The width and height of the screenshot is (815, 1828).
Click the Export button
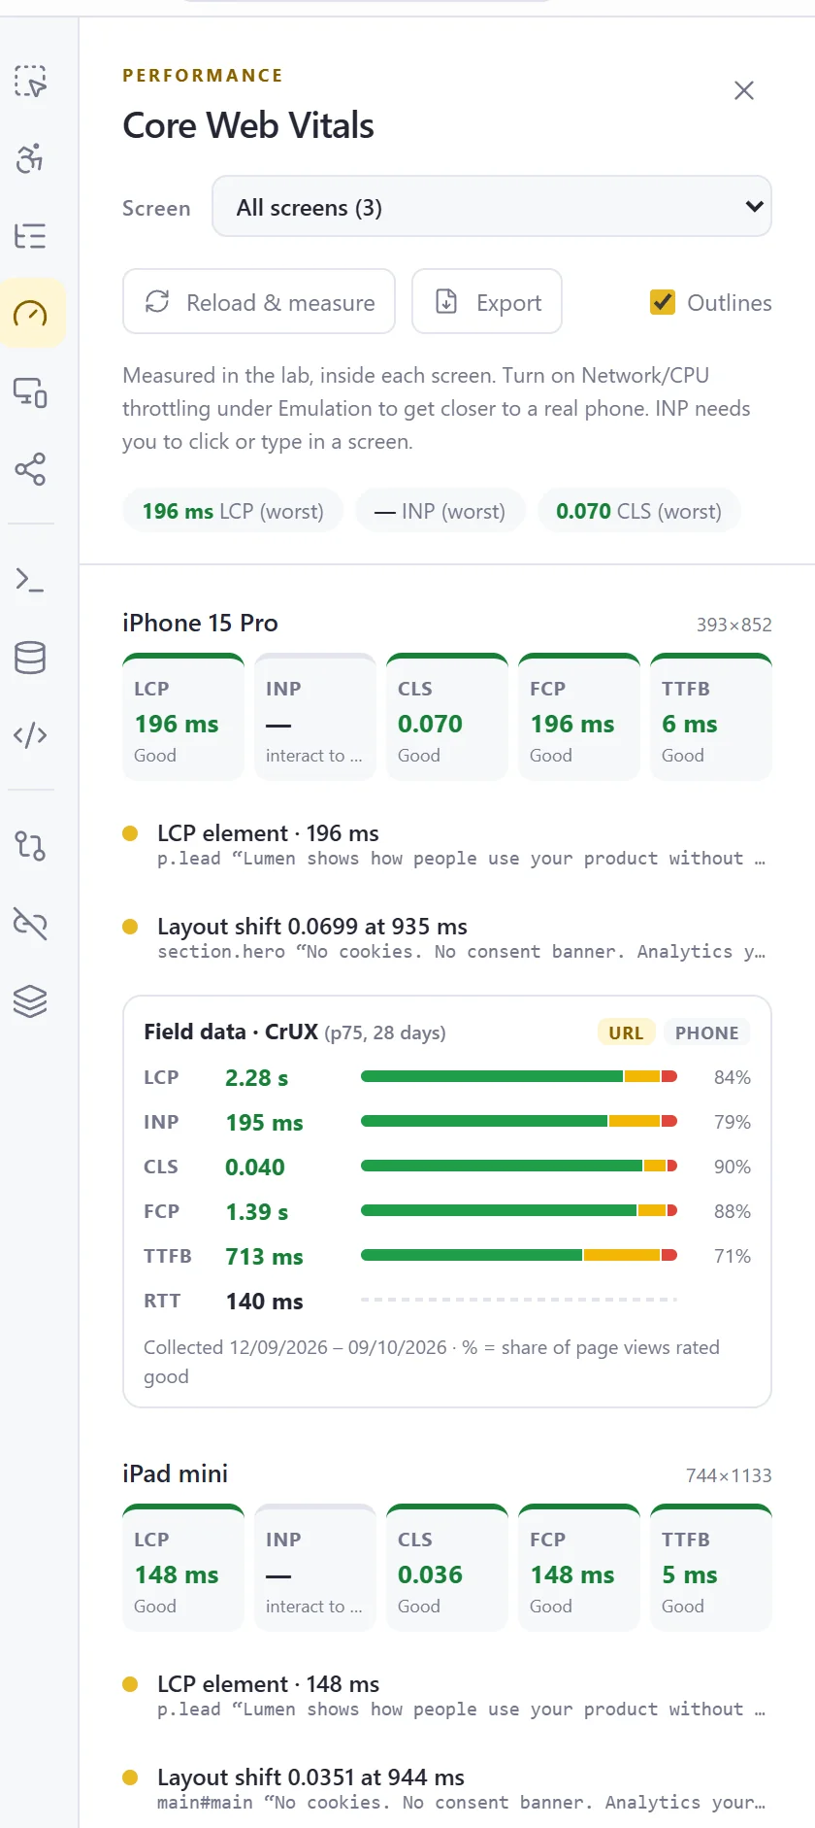point(487,301)
